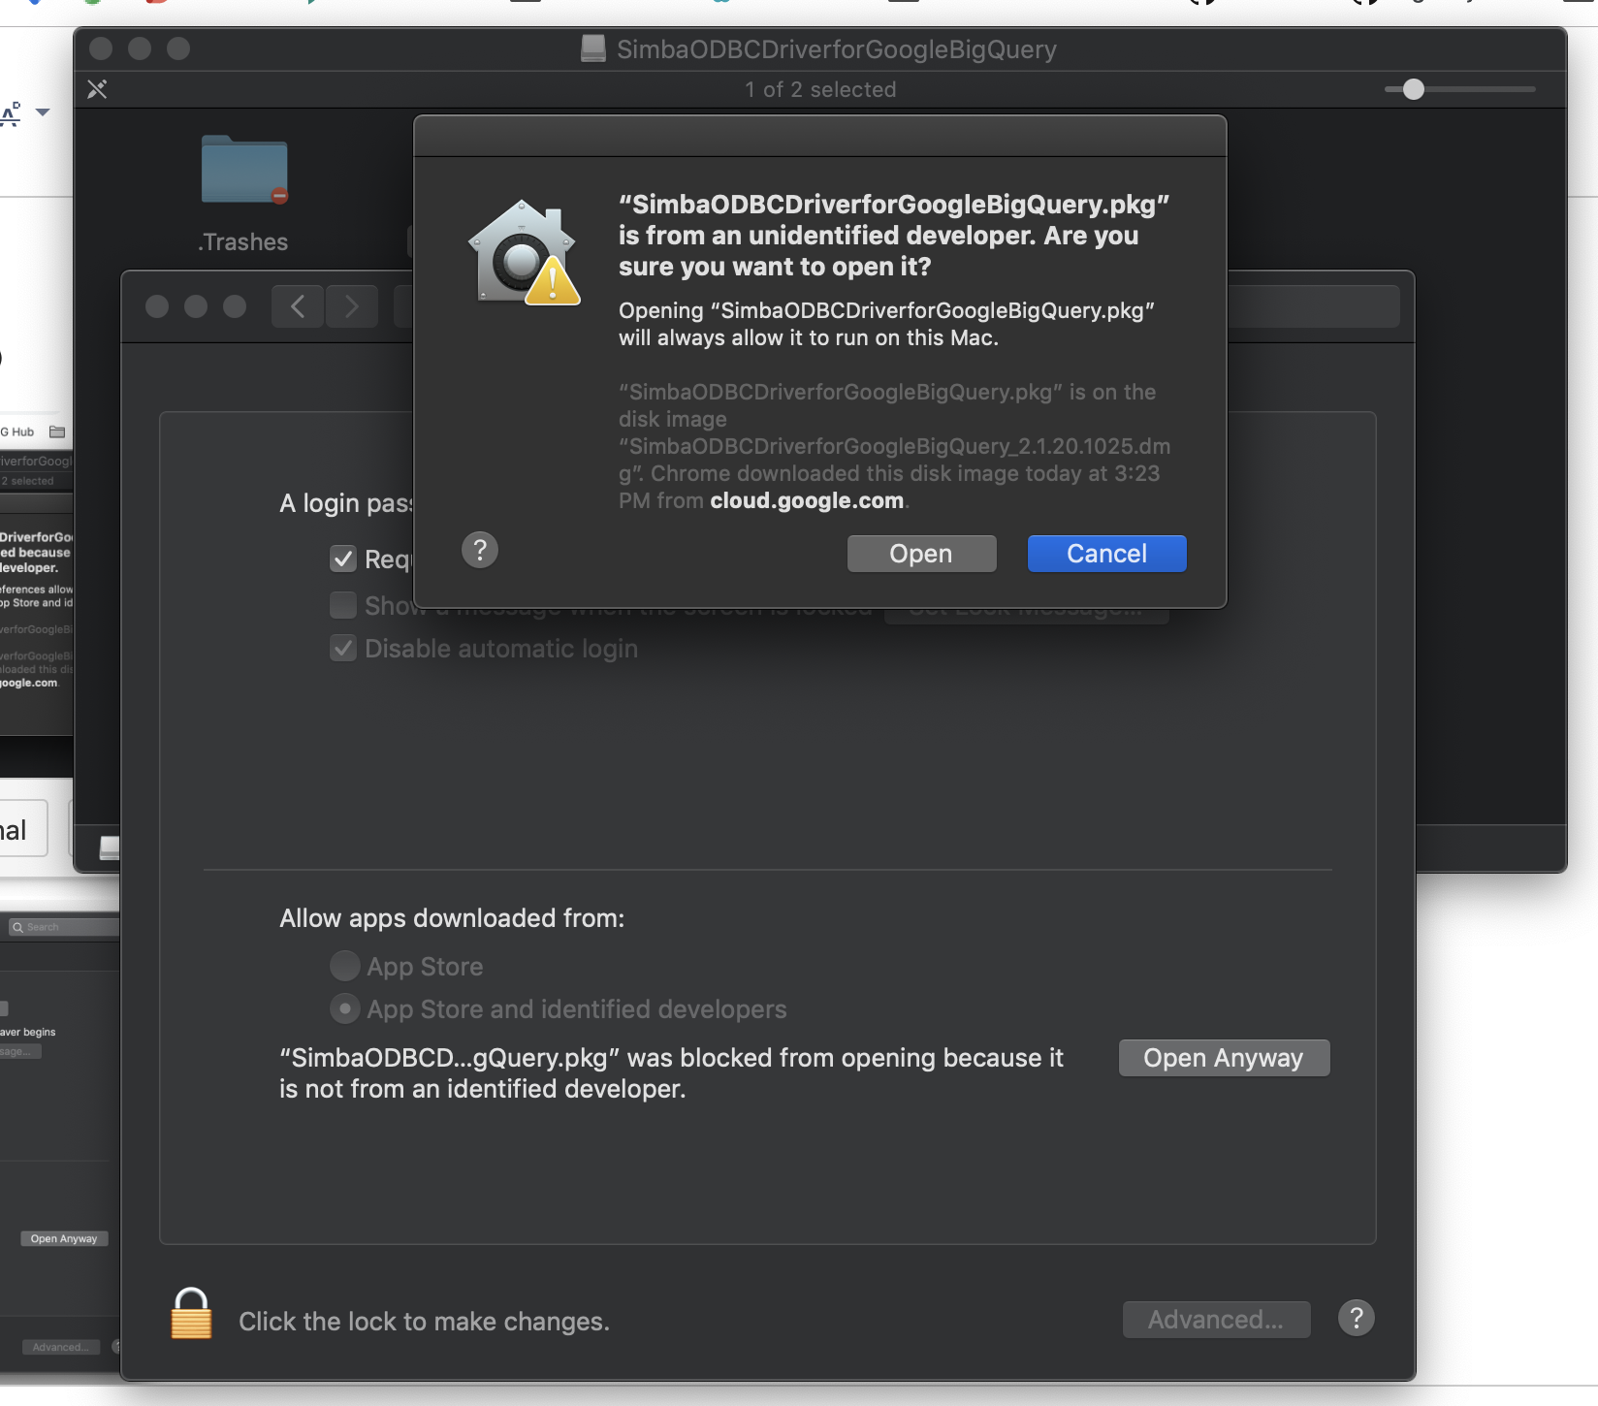Open the Advanced… security settings
Screen dimensions: 1598x1406
click(x=1216, y=1320)
